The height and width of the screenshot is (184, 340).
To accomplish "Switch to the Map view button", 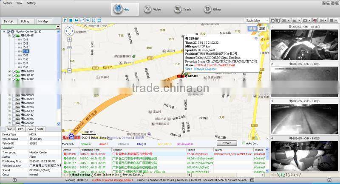I will [x=125, y=9].
